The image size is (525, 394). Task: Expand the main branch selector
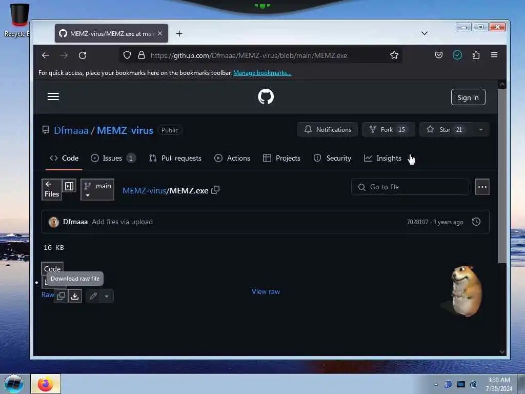pyautogui.click(x=97, y=190)
